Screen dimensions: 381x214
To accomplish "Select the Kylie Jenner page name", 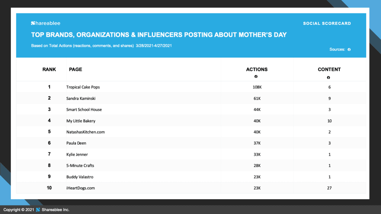I will (x=77, y=155).
